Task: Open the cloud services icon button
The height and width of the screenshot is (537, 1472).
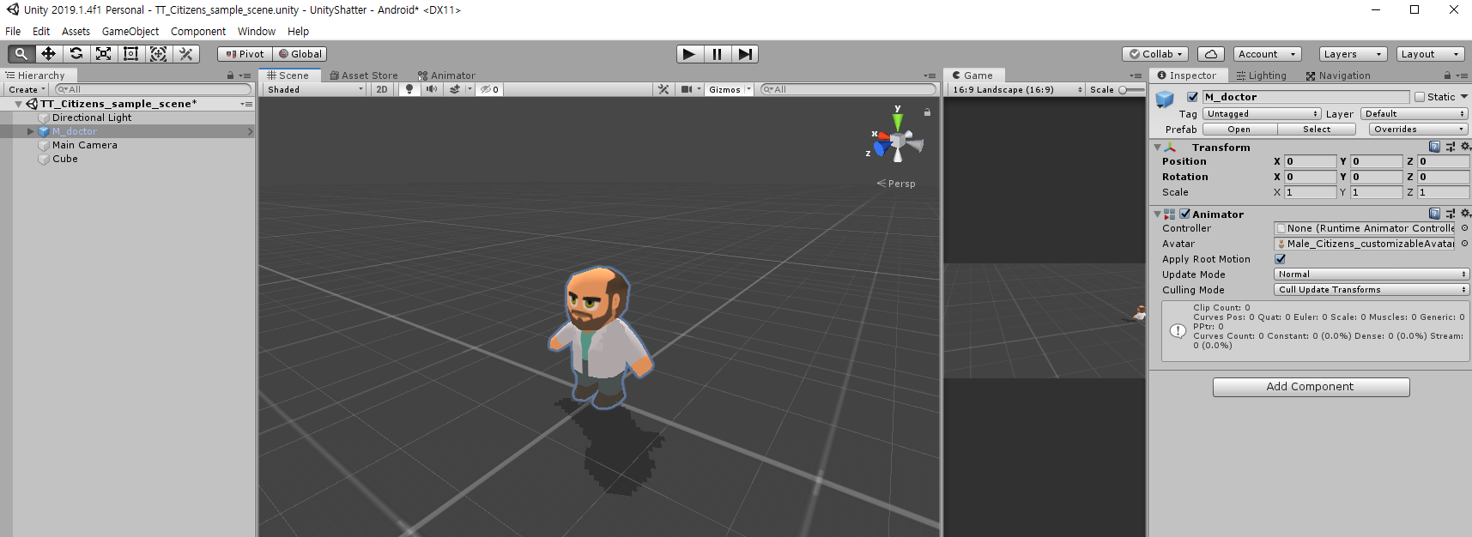Action: tap(1211, 54)
